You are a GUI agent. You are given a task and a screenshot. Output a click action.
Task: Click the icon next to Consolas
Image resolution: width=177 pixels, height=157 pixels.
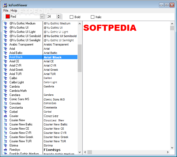pos(5,103)
